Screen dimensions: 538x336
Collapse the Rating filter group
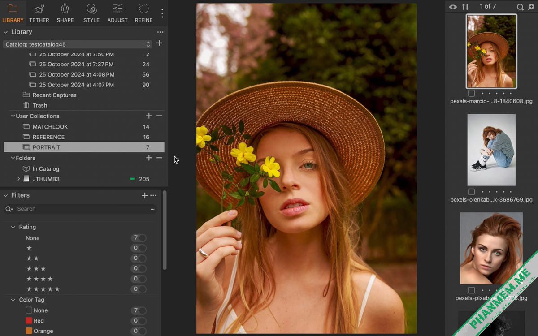coord(13,227)
